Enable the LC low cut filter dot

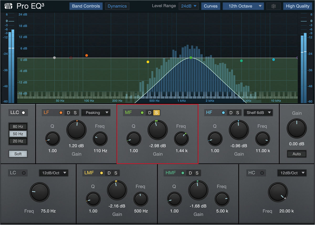click(23, 173)
